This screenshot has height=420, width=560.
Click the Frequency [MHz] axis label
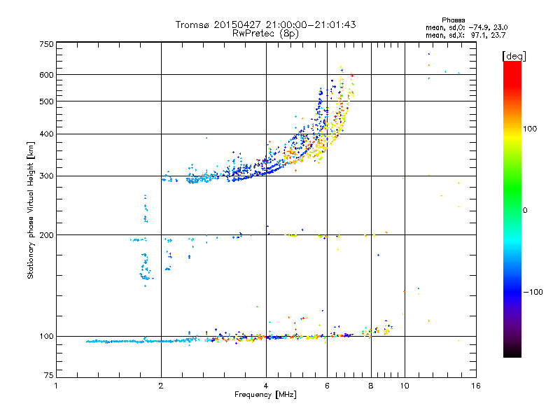(x=265, y=395)
